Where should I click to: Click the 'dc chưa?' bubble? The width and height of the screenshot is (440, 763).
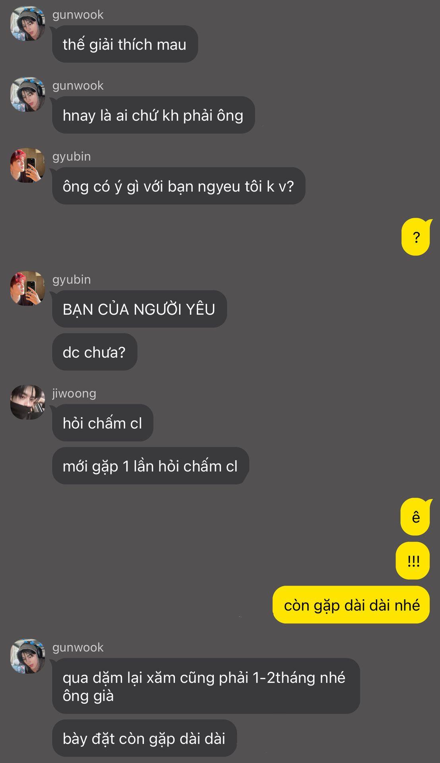click(95, 352)
